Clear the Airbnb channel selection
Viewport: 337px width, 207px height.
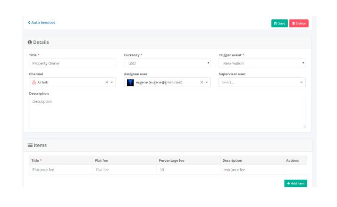[107, 82]
